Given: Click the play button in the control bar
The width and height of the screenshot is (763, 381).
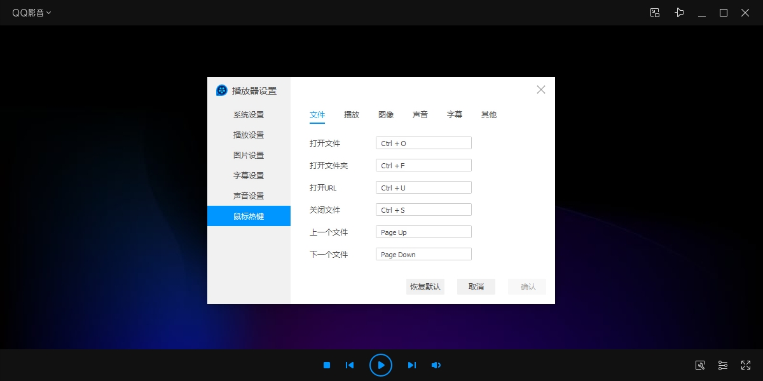Looking at the screenshot, I should click(x=380, y=365).
